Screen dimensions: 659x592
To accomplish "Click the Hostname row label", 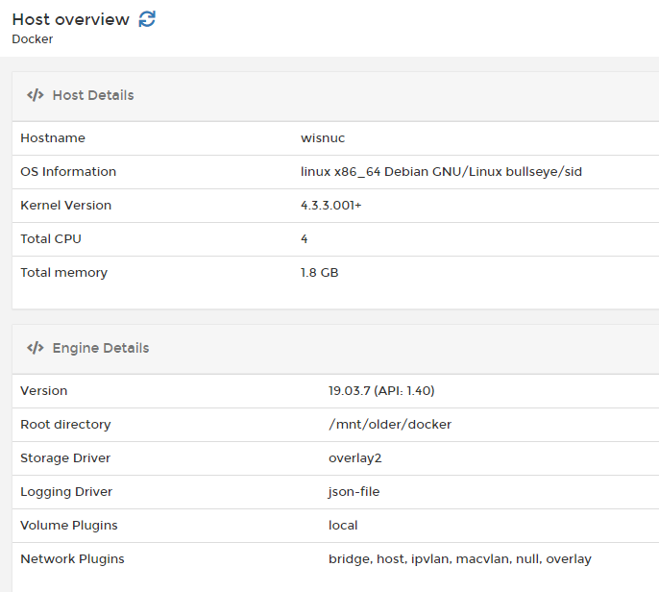I will pos(53,138).
